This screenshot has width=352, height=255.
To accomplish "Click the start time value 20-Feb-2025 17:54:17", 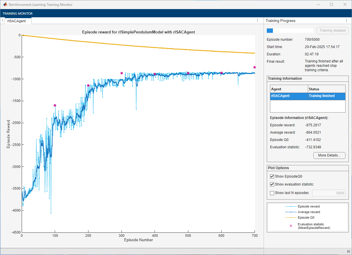I will click(x=322, y=47).
